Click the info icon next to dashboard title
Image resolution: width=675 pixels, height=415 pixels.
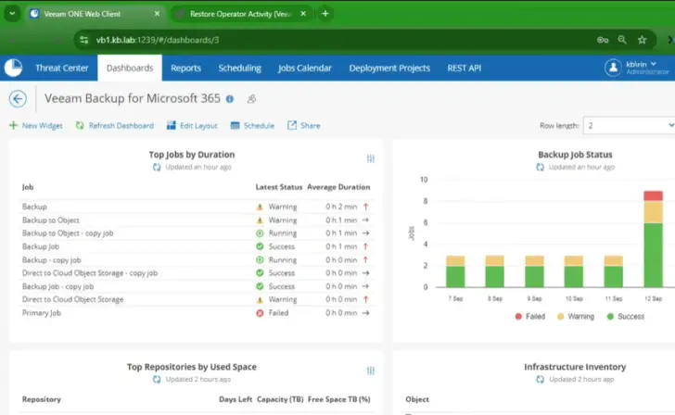230,99
